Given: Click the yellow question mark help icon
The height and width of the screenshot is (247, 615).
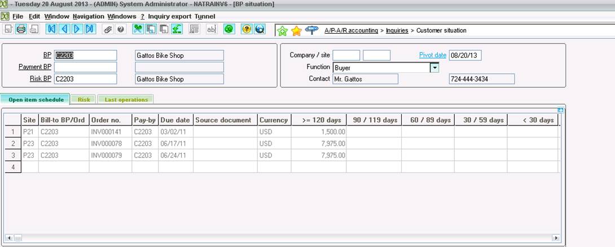Looking at the screenshot, I should click(247, 29).
